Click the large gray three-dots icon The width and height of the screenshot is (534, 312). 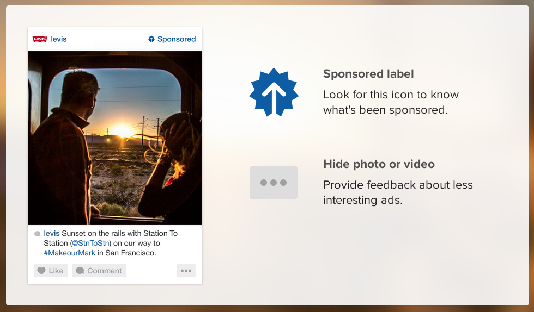pos(274,183)
